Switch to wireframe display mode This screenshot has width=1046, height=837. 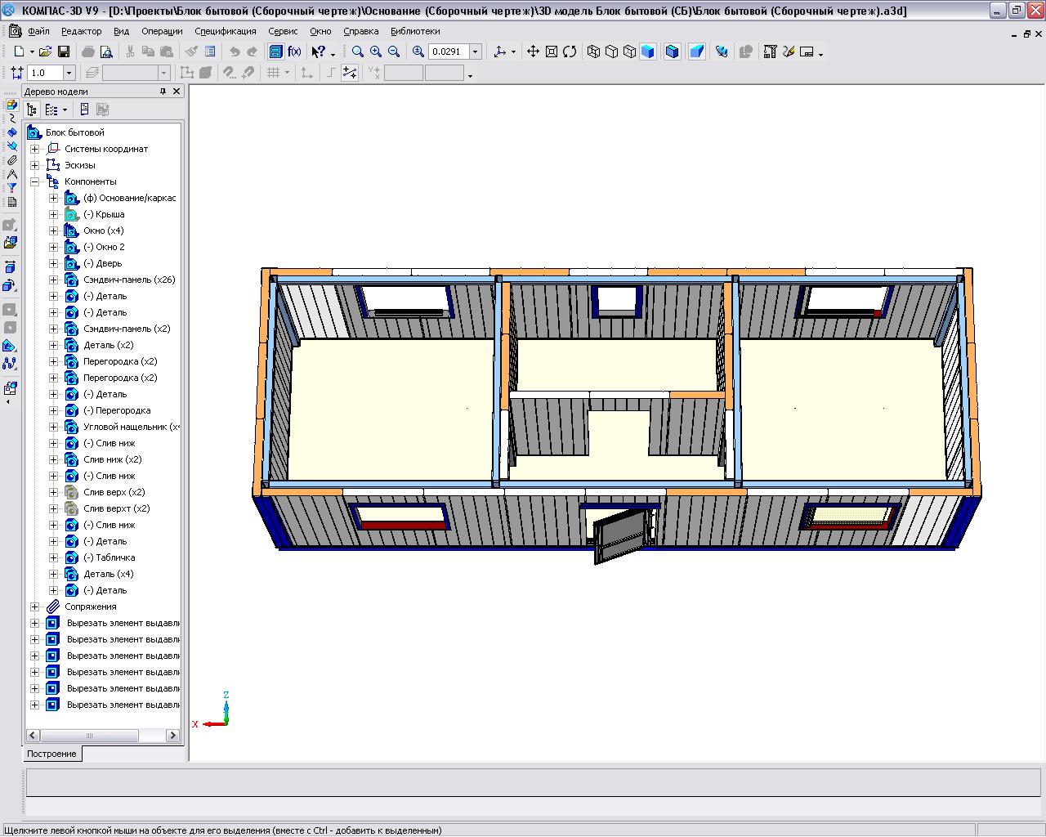[593, 51]
